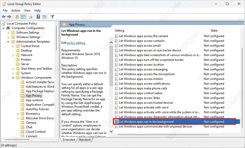Select Cloud Content in the tree
This screenshot has height=148, width=245.
tap(36, 132)
